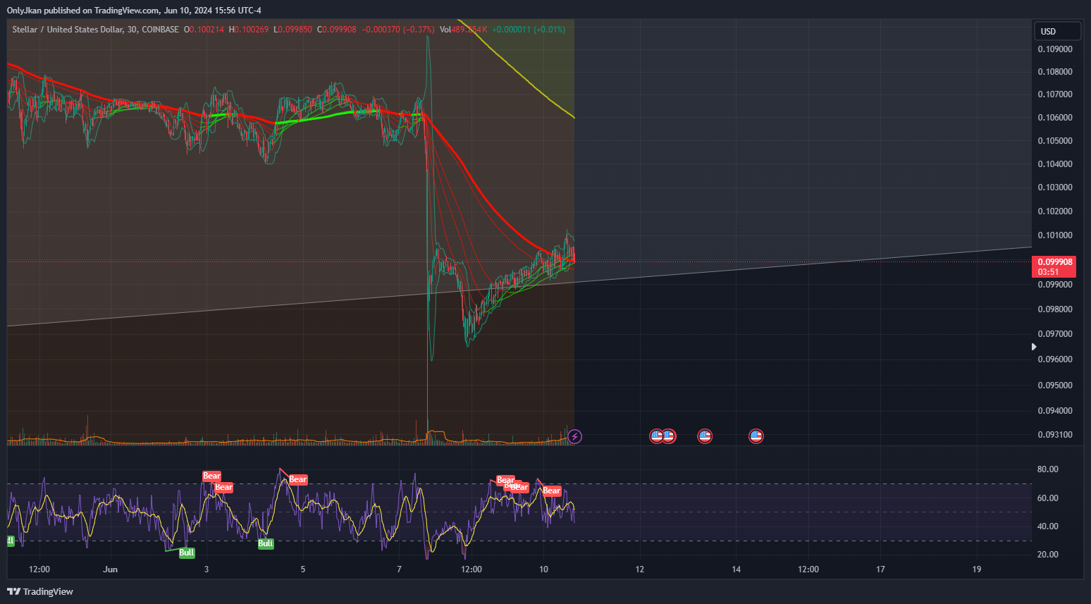Click the TradingView logo at bottom left
Screen dimensions: 1091x604
coord(41,591)
